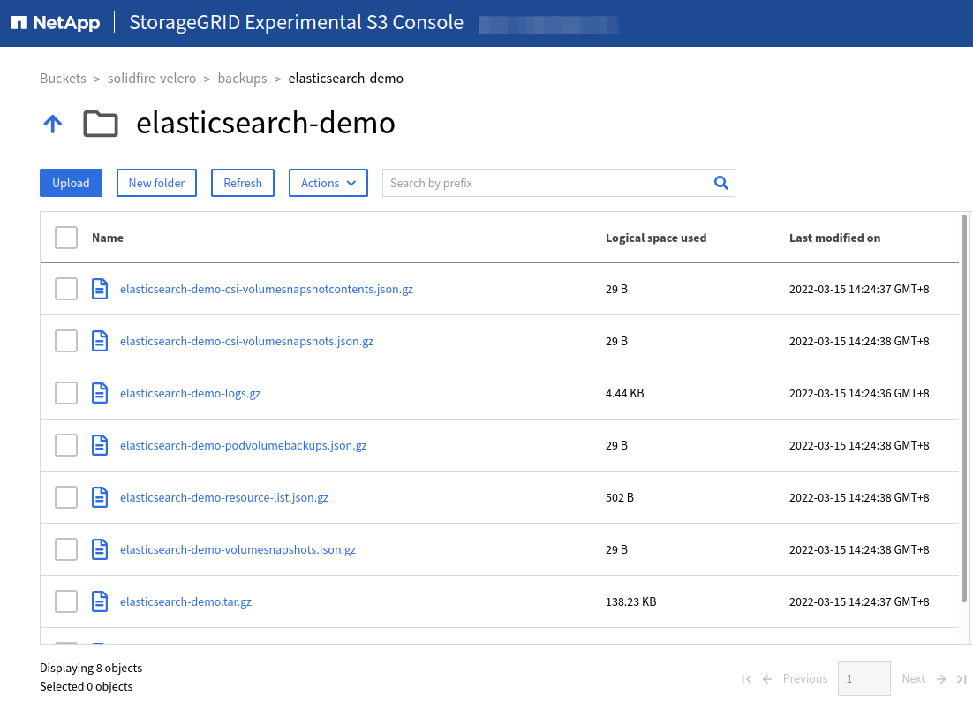Screen dimensions: 973x703
Task: Check the podvolumebackups.json.gz row
Action: [x=65, y=445]
